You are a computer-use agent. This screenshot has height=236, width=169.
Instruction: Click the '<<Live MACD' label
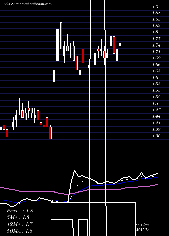[142, 227]
